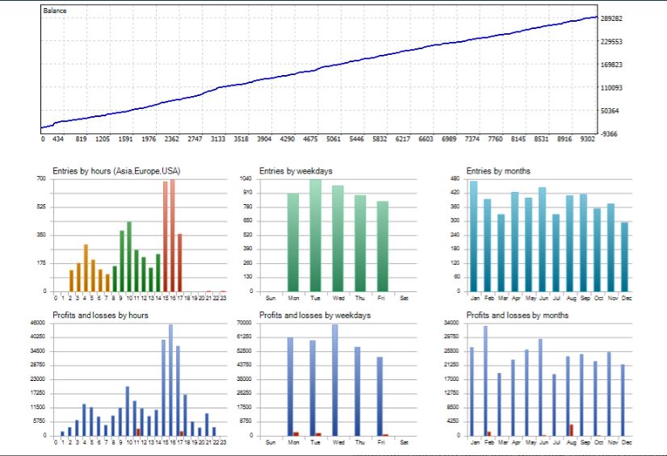Click the 46000 label on Profits by hours axis

(37, 323)
